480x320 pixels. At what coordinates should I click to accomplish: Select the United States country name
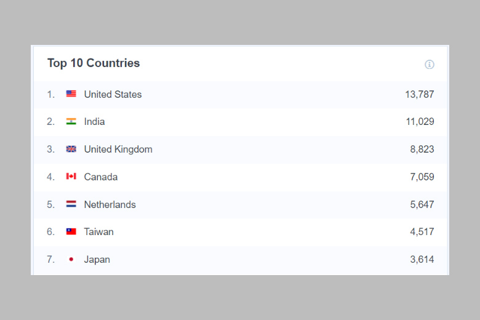[113, 94]
